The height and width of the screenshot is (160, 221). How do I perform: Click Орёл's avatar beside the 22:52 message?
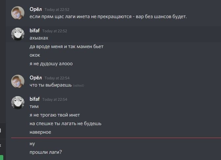click(18, 13)
